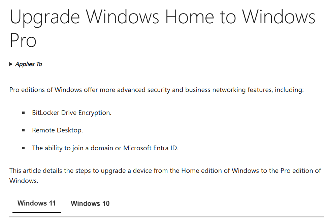Click the 'Upgrade Windows Home to Windows' heading line
This screenshot has width=324, height=218.
tap(162, 17)
